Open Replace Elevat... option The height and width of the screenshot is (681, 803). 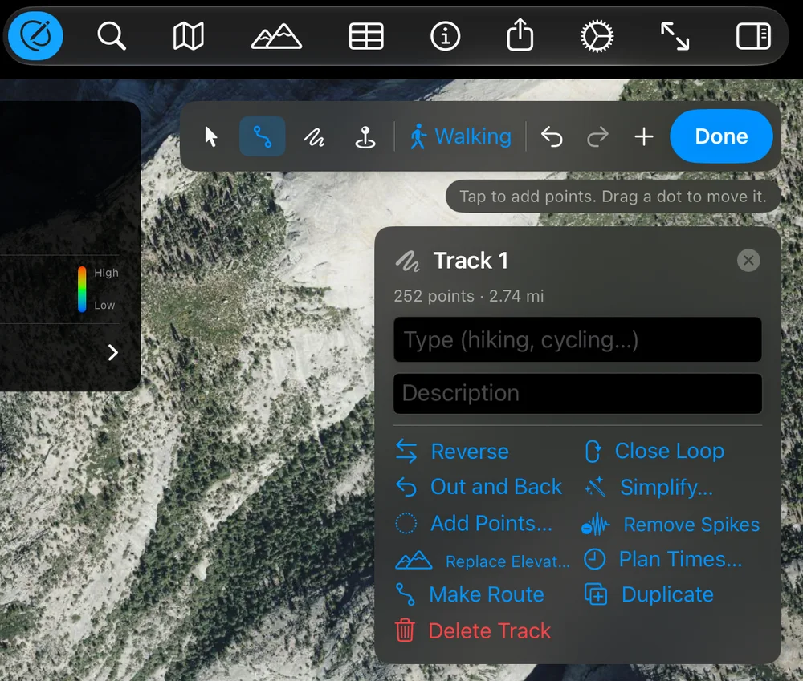(482, 561)
